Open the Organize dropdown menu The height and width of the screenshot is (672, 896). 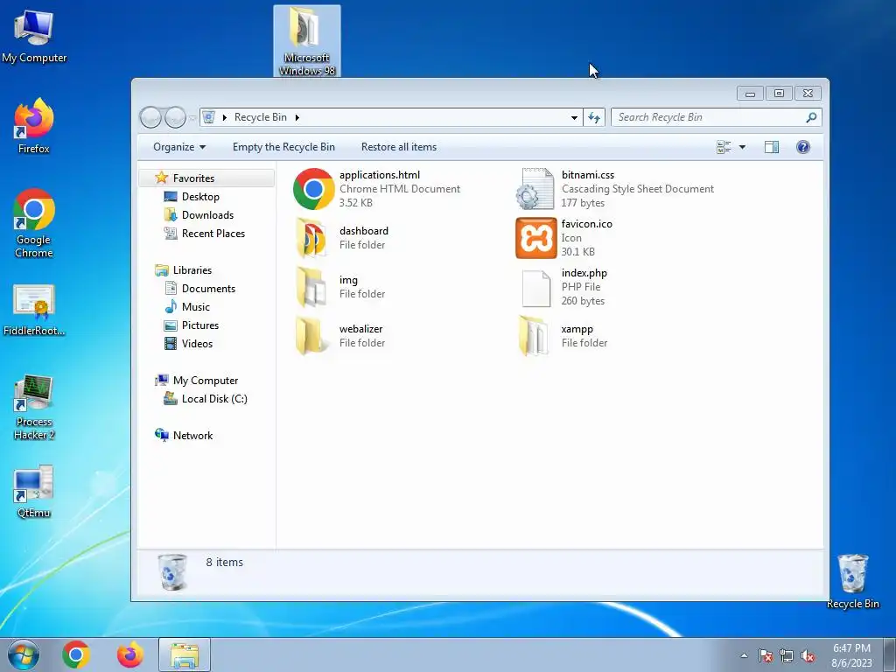click(x=178, y=147)
